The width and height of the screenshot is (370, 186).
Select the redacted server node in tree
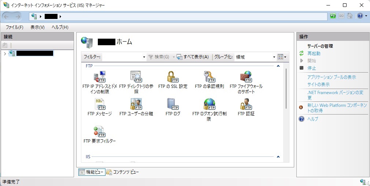pyautogui.click(x=35, y=53)
